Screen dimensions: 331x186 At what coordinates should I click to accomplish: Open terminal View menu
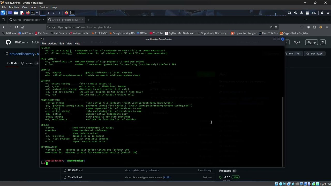[x=69, y=44]
